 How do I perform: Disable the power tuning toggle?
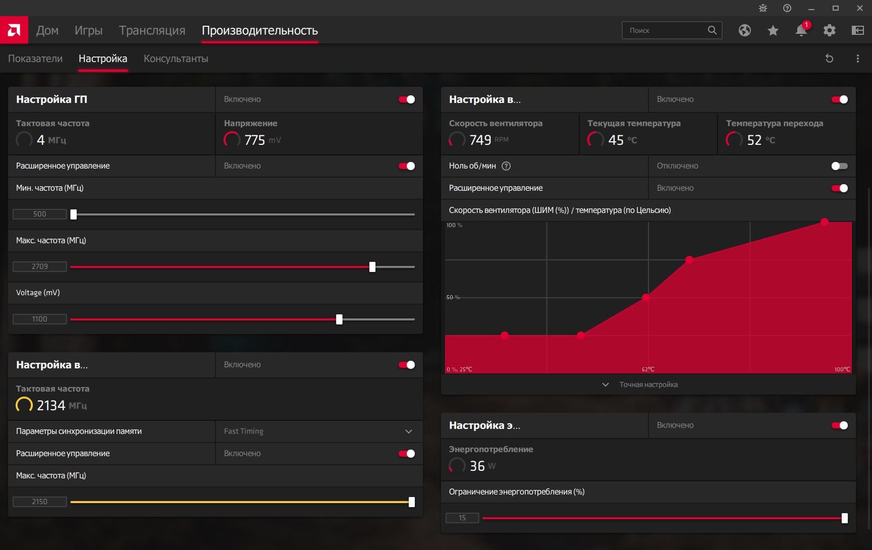(840, 425)
